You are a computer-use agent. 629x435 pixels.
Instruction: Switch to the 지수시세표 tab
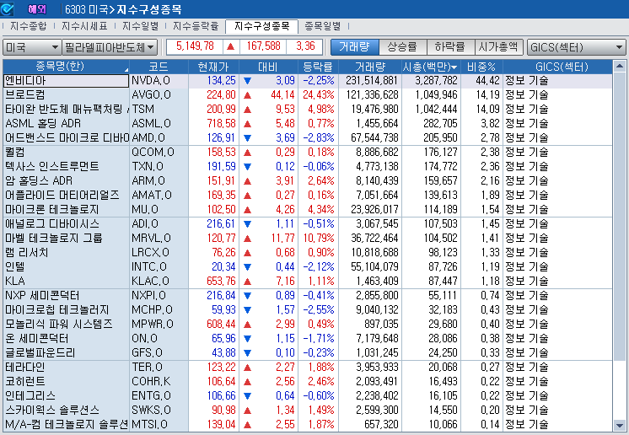pos(84,26)
